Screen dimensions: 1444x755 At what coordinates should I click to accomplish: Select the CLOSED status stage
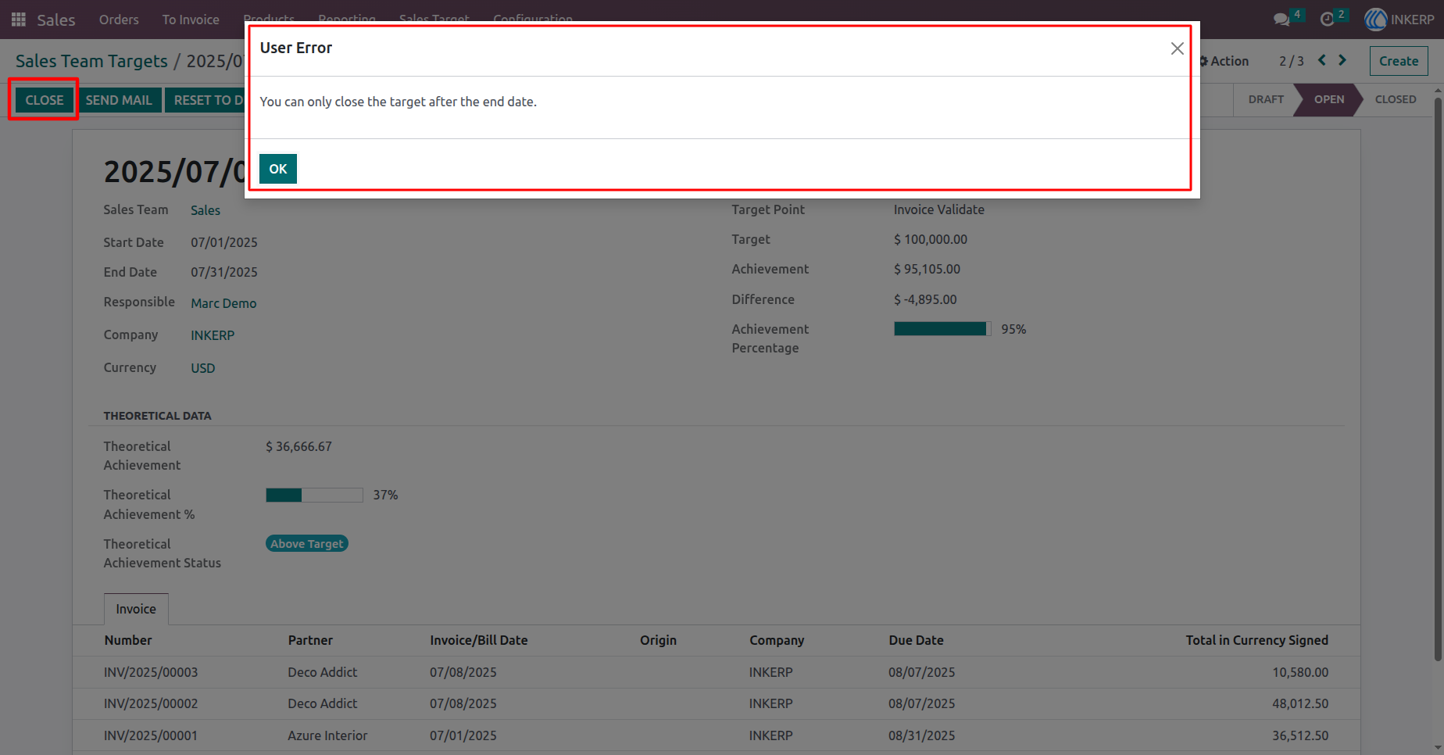click(1396, 99)
